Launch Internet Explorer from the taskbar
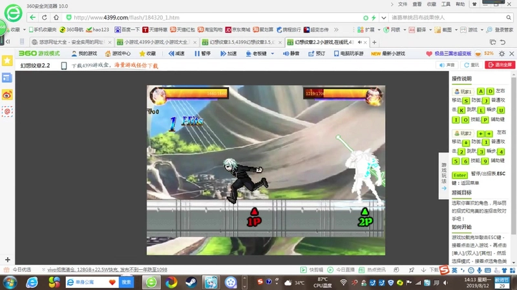 32,282
